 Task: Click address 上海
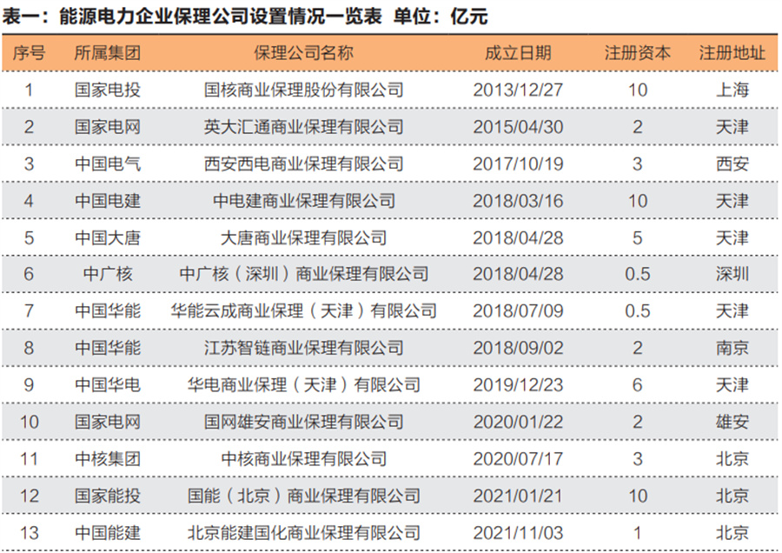pyautogui.click(x=732, y=90)
